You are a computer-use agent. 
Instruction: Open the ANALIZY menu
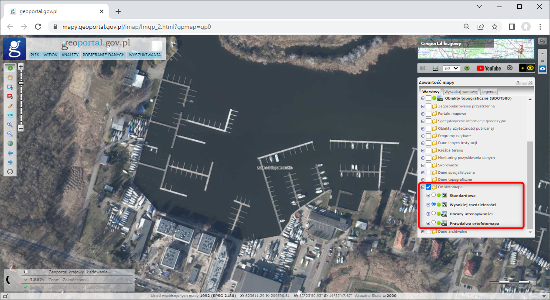click(70, 55)
